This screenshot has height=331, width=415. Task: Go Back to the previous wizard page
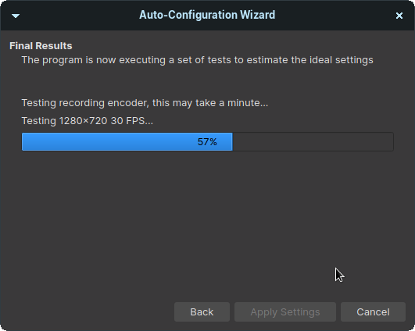[x=202, y=312]
